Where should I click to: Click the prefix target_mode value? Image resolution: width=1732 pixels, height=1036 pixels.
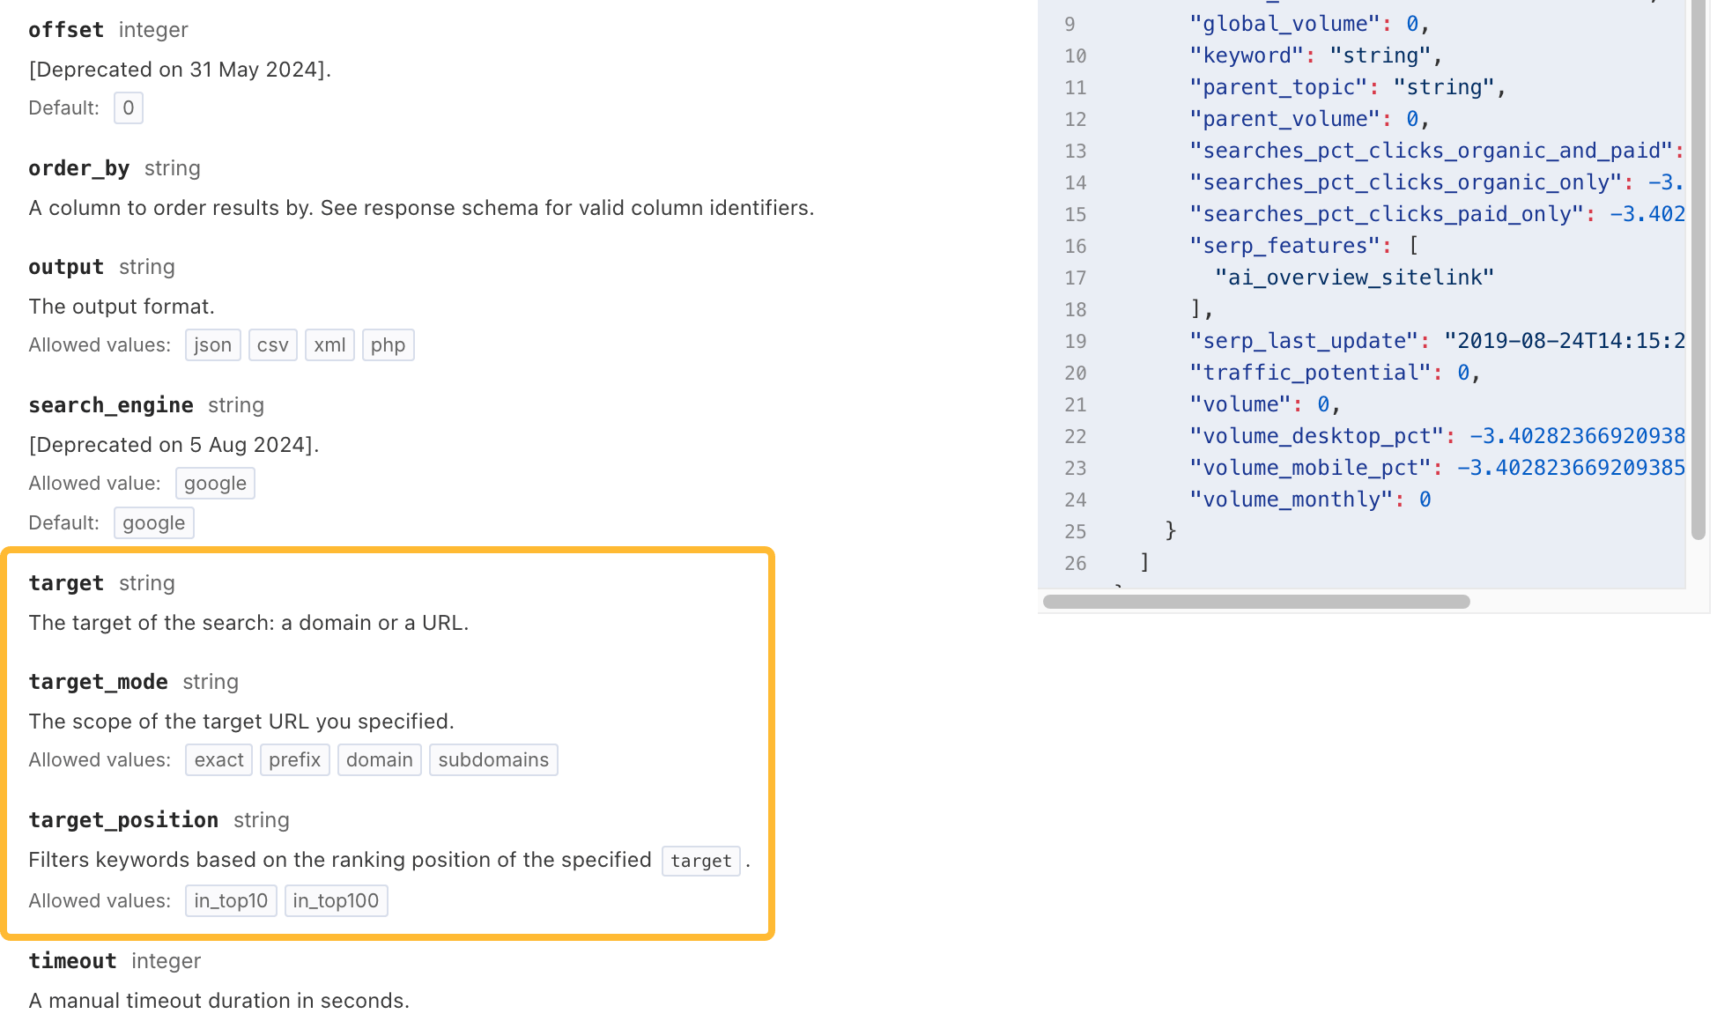[294, 760]
